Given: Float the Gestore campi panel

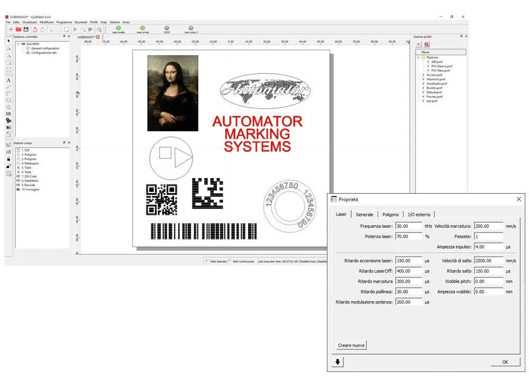Looking at the screenshot, I should (x=64, y=143).
